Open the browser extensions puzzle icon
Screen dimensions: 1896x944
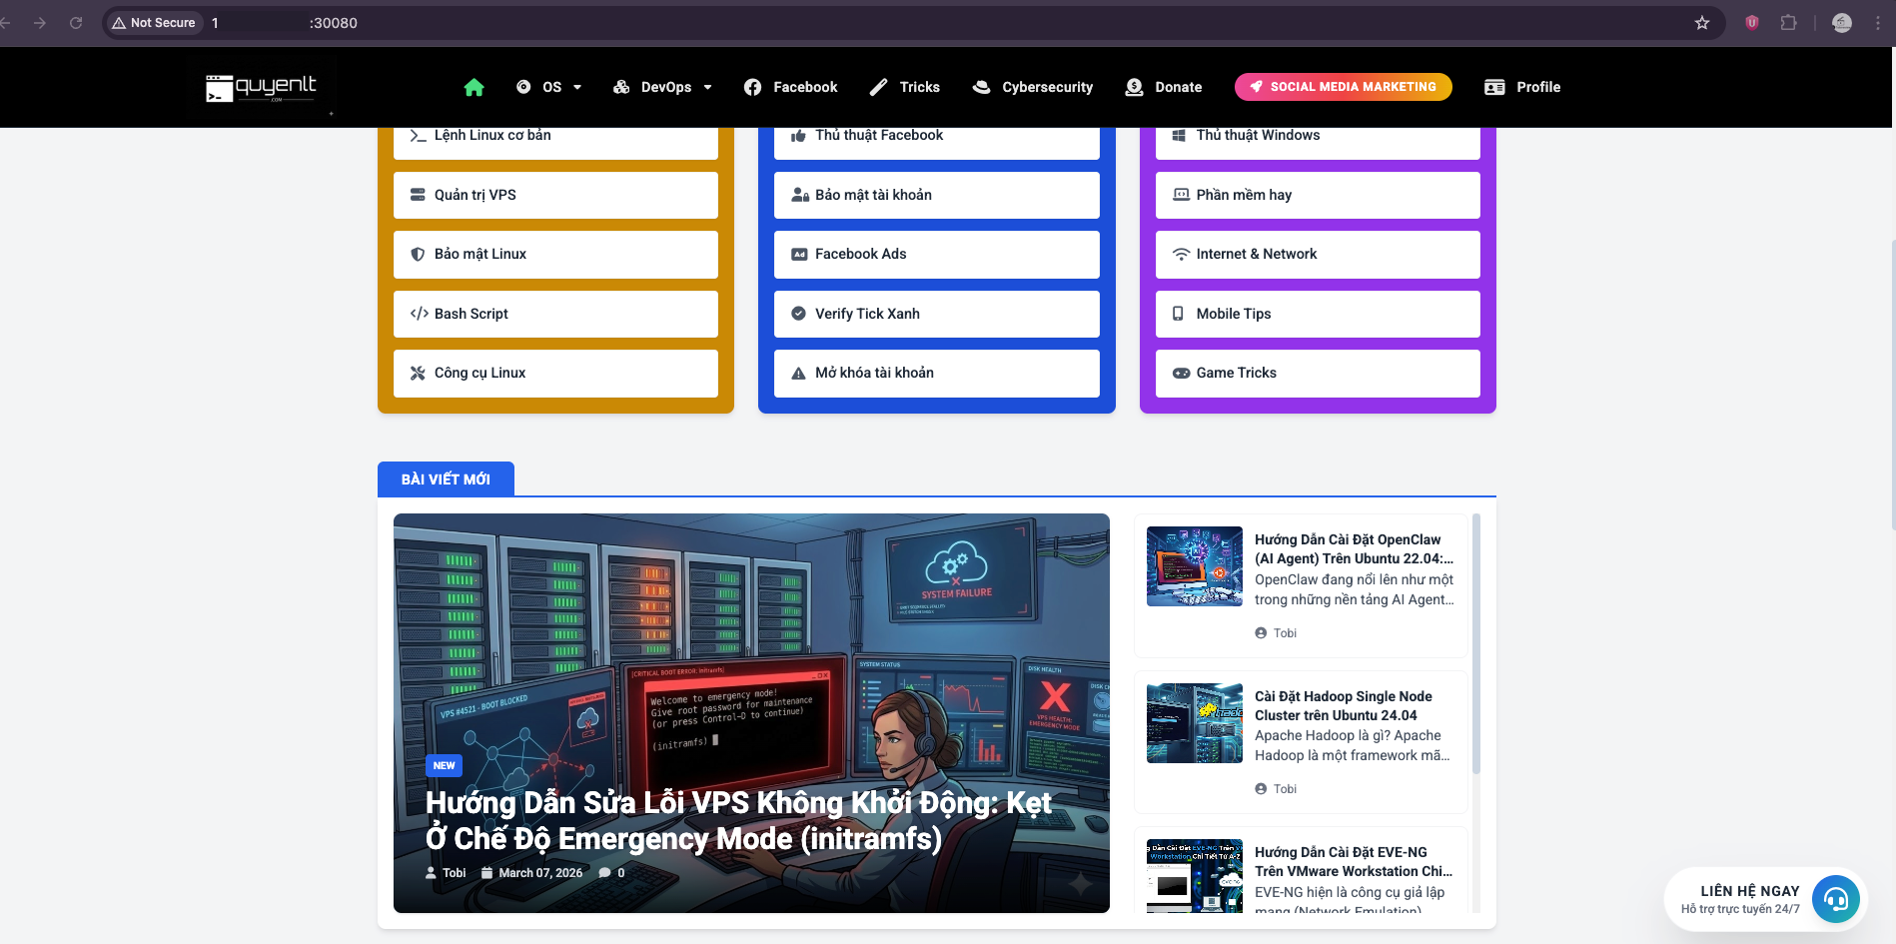coord(1788,23)
